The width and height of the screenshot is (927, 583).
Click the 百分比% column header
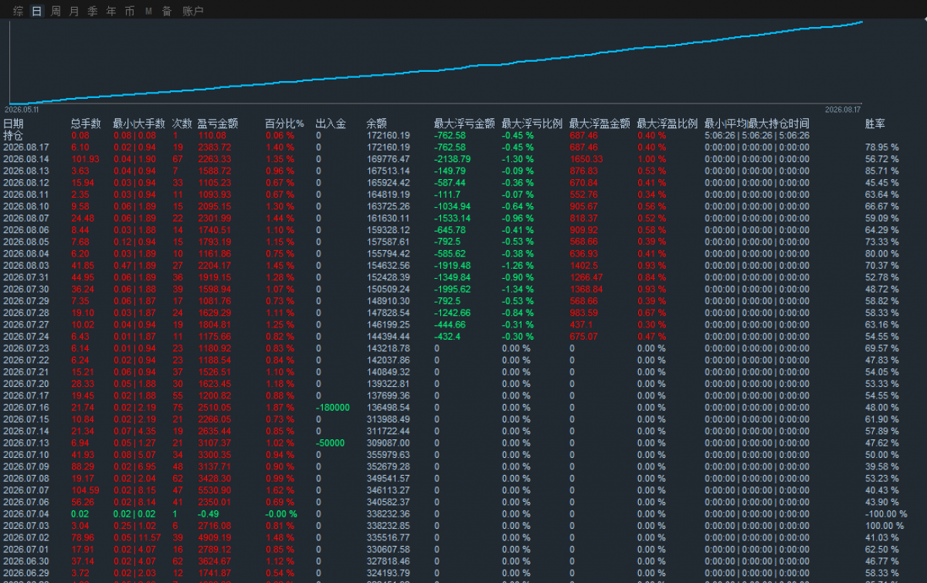pos(284,124)
